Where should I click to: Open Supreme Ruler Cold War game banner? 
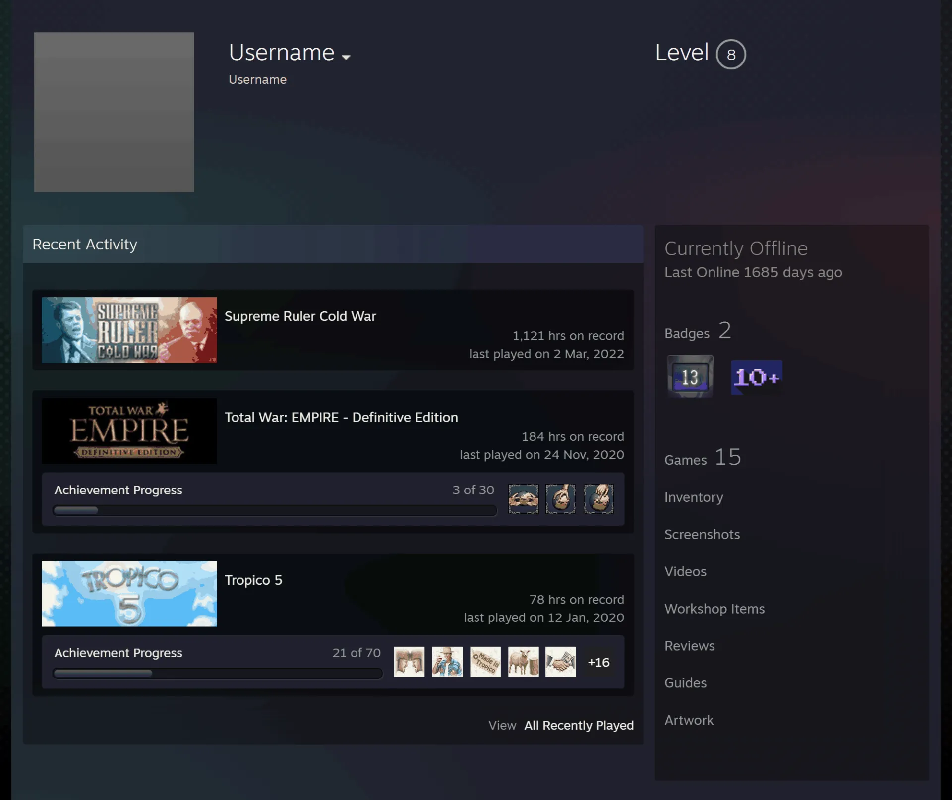coord(129,330)
